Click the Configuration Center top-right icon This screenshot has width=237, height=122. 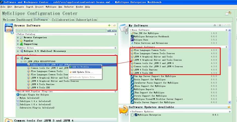coord(228,13)
